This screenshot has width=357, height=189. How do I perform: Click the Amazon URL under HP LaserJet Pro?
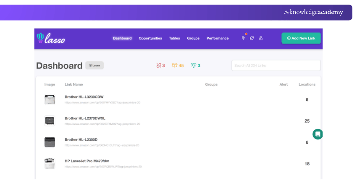coord(103,167)
